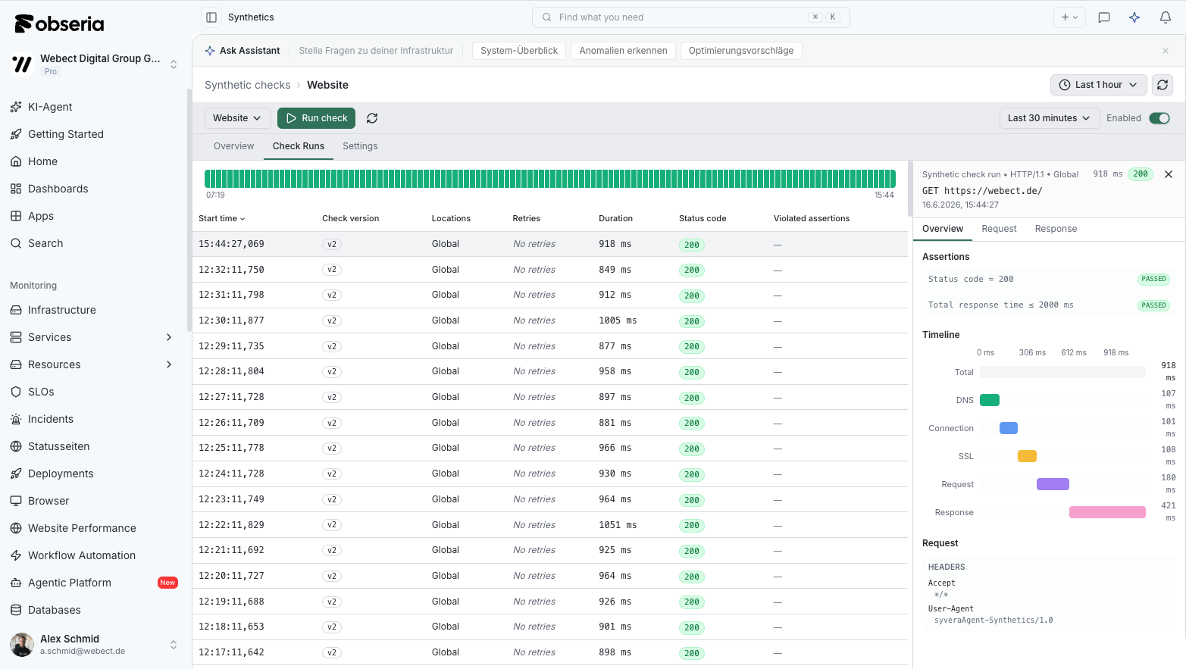Click the Run check button
The height and width of the screenshot is (669, 1186).
[x=316, y=118]
